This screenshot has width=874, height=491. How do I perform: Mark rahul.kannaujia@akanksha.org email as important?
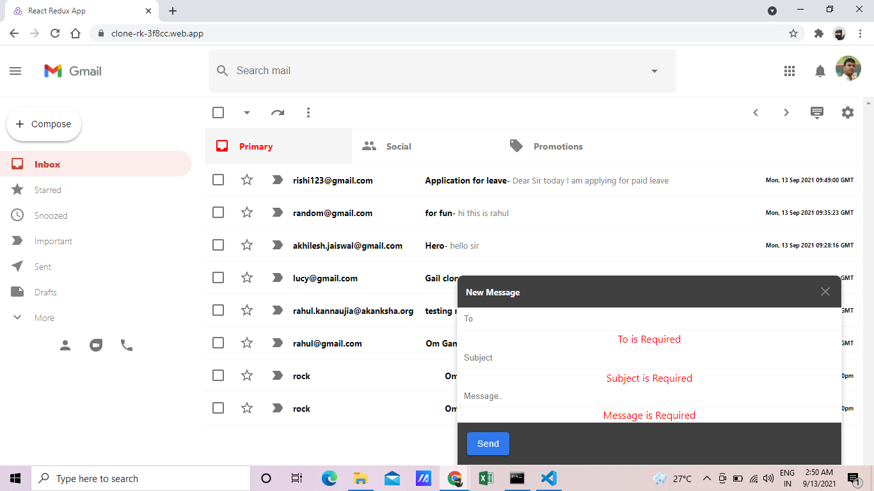pyautogui.click(x=278, y=311)
